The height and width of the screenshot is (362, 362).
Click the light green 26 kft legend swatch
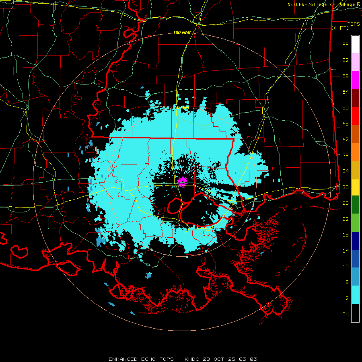point(355,223)
